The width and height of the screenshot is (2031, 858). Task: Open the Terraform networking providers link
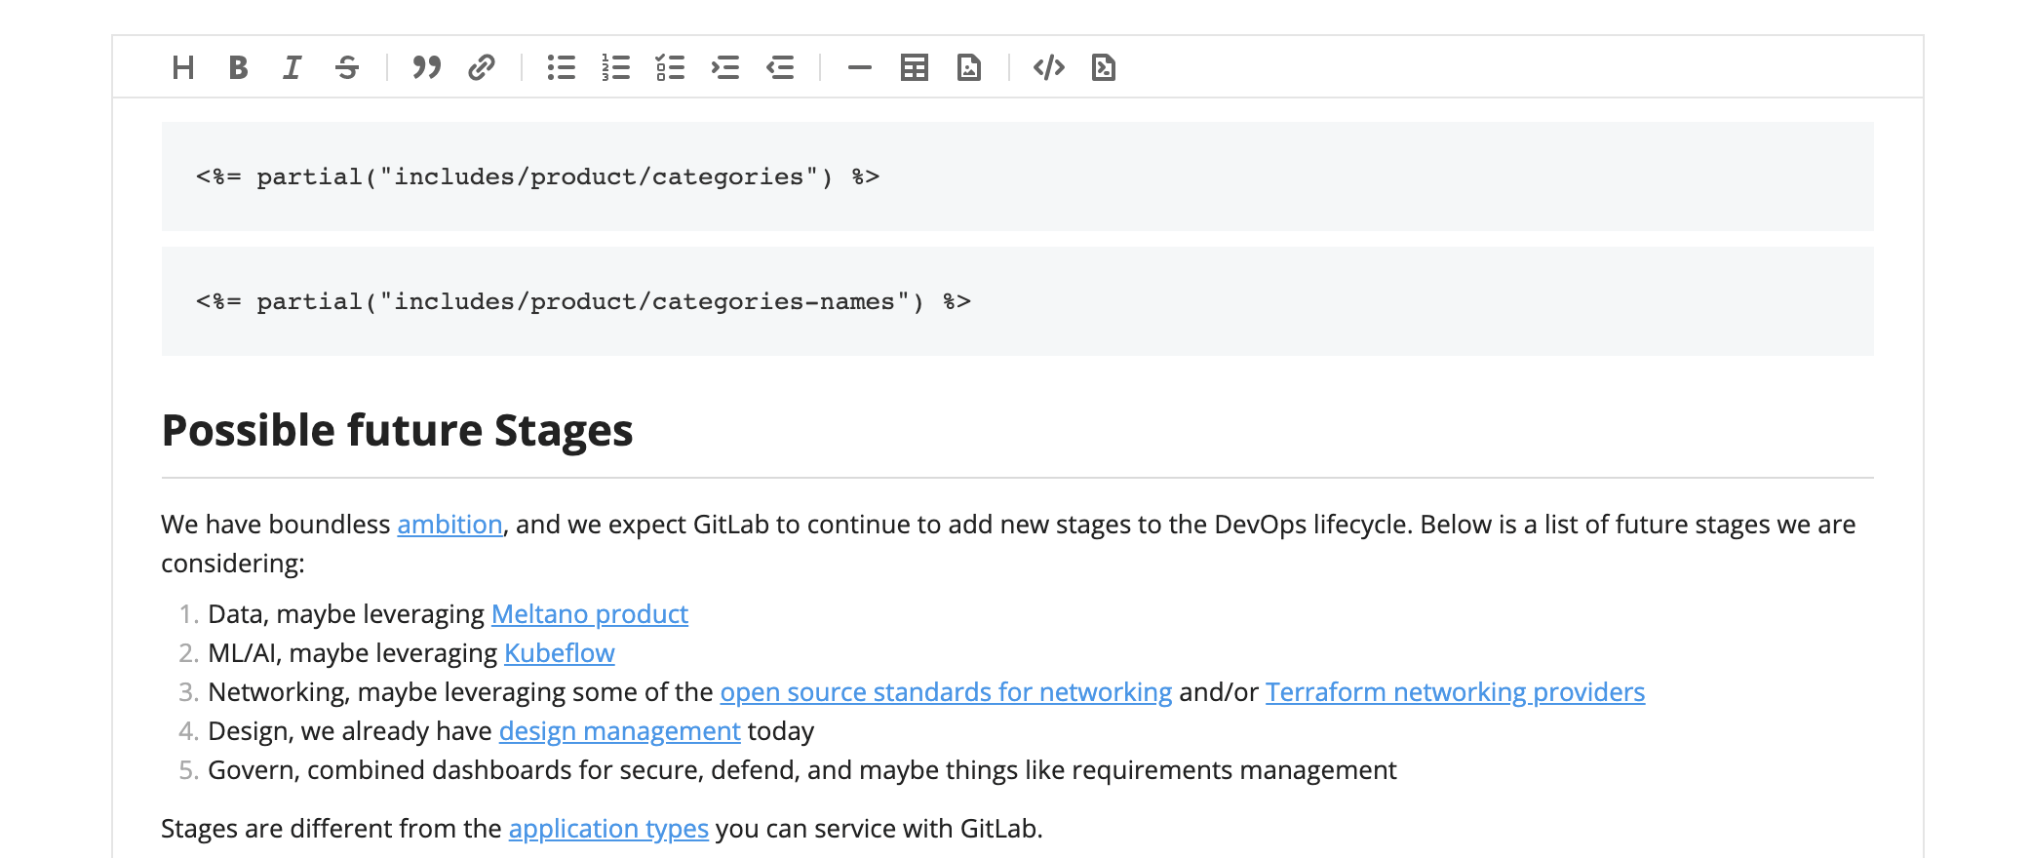[x=1455, y=692]
